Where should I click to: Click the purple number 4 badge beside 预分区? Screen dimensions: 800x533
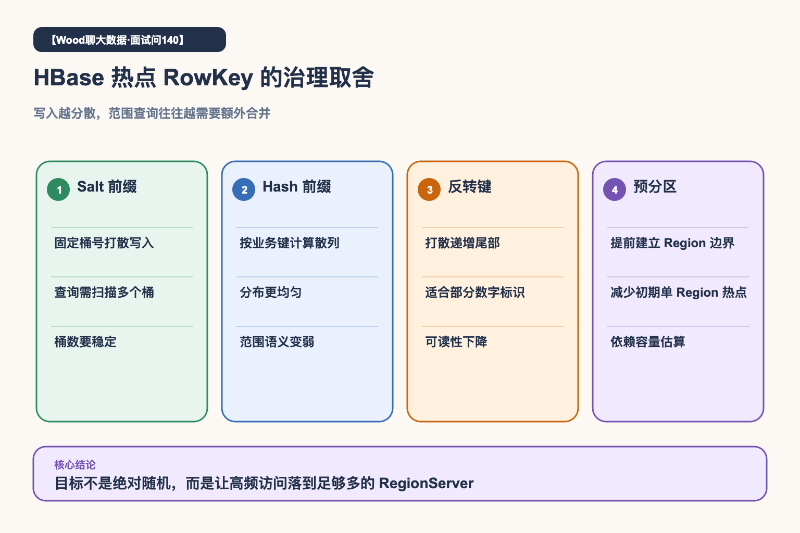[x=615, y=189]
